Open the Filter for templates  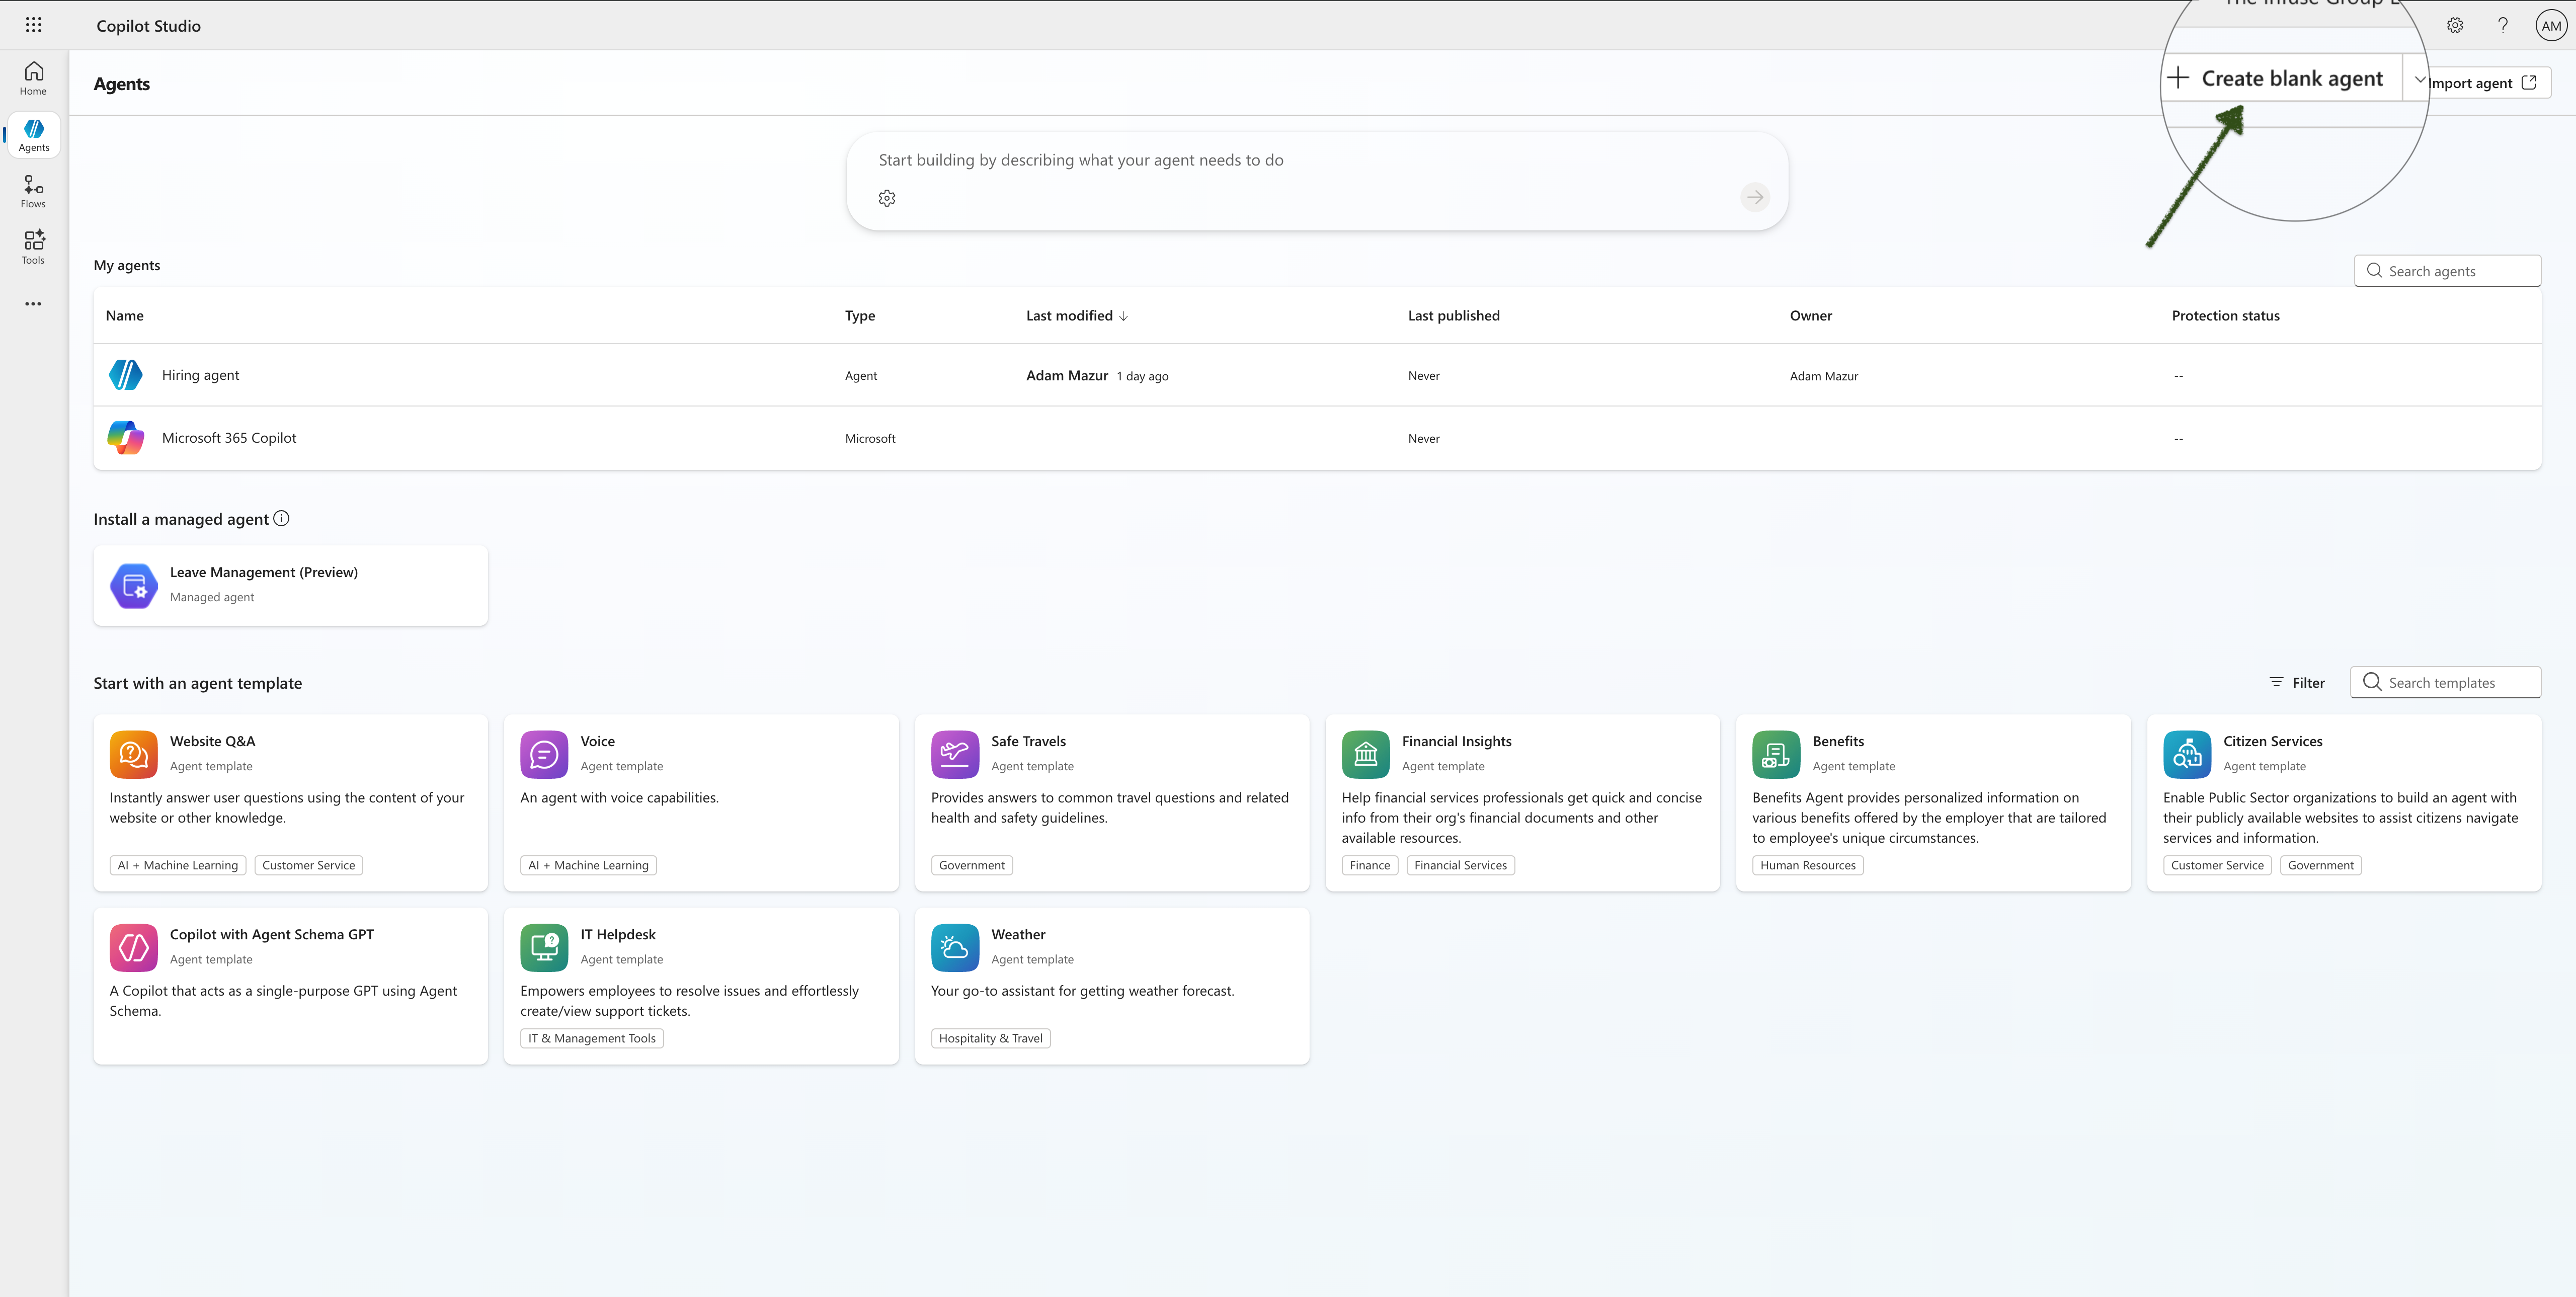[2298, 683]
